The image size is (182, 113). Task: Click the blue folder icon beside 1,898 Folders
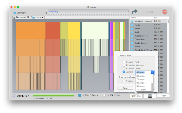80,95
